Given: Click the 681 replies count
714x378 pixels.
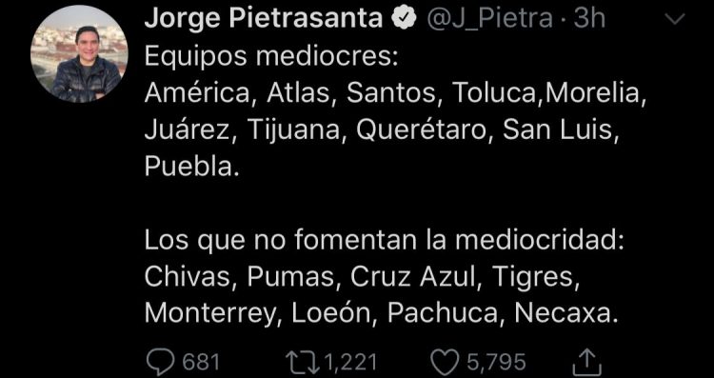Looking at the screenshot, I should click(201, 363).
